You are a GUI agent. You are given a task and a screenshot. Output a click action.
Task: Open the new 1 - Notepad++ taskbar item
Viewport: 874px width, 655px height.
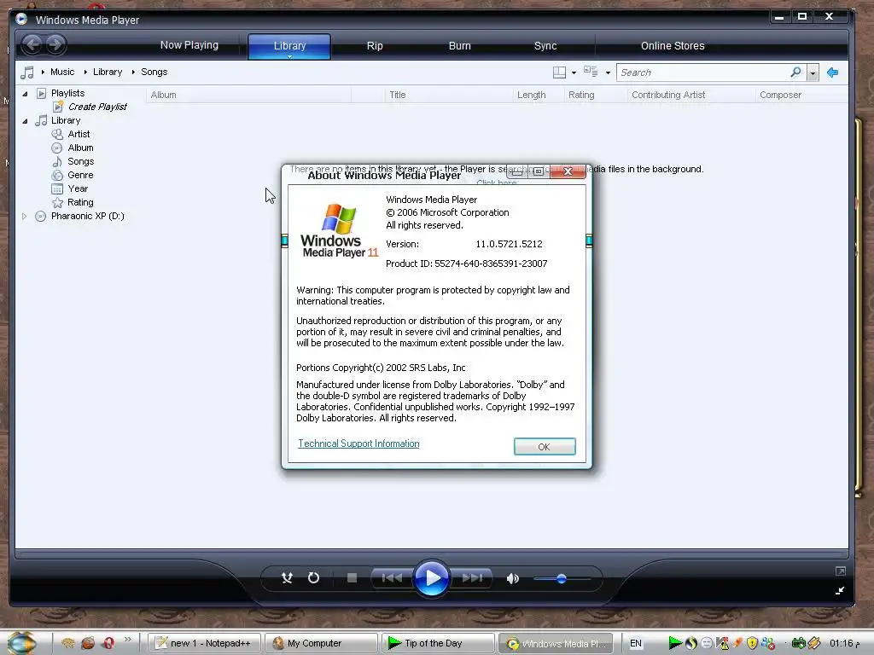tap(204, 643)
